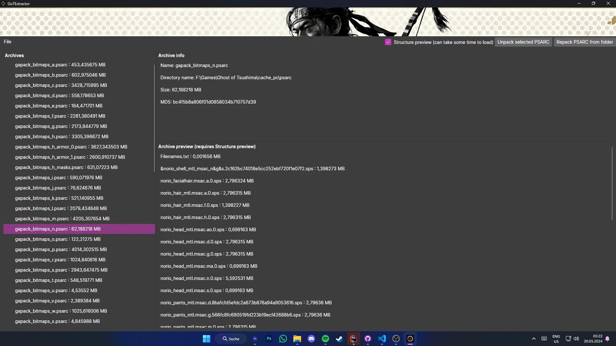Select gapack_bitmaps_d.psarc archive
616x346 pixels.
click(x=79, y=96)
